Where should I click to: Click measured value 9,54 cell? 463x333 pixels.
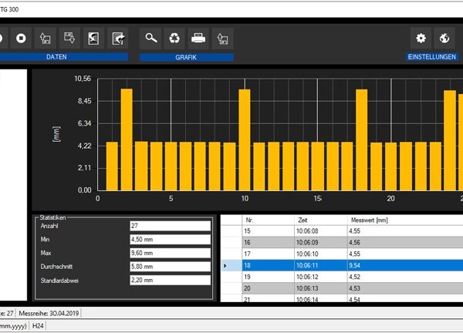click(x=405, y=265)
